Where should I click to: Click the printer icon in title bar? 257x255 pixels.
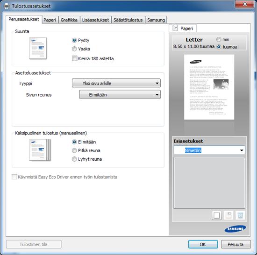click(x=7, y=6)
